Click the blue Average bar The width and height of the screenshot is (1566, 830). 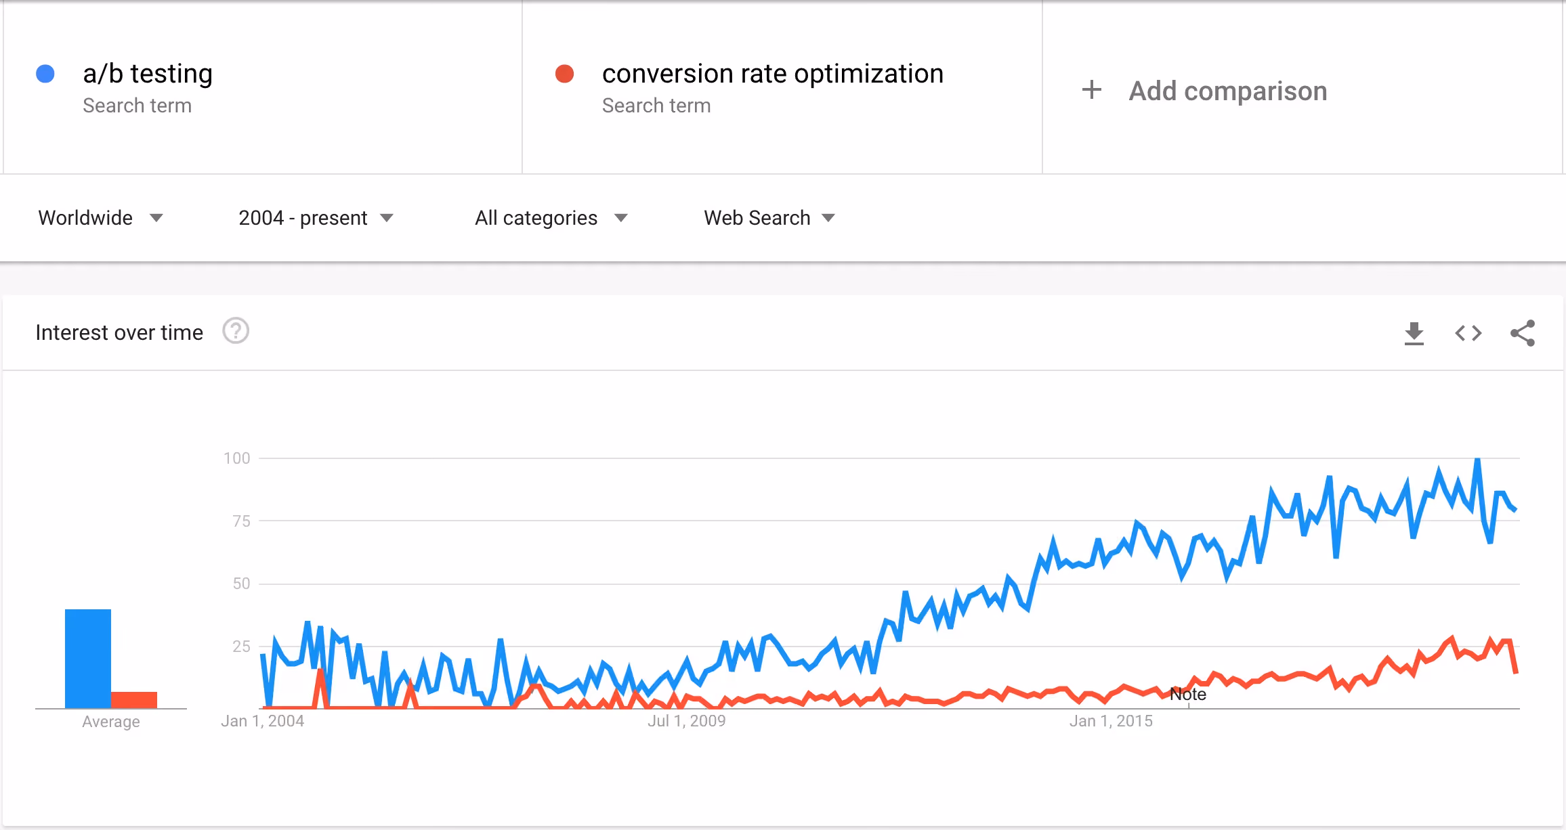(x=88, y=659)
